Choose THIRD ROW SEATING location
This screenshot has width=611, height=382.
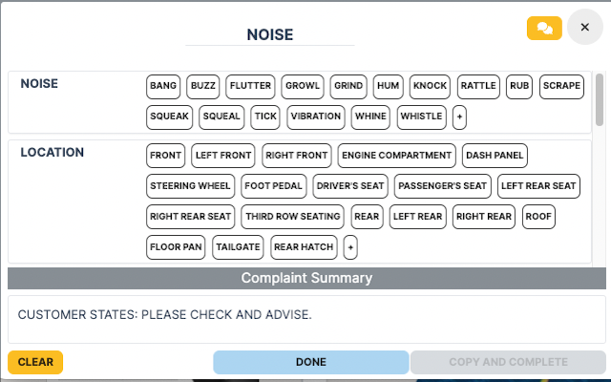[292, 217]
